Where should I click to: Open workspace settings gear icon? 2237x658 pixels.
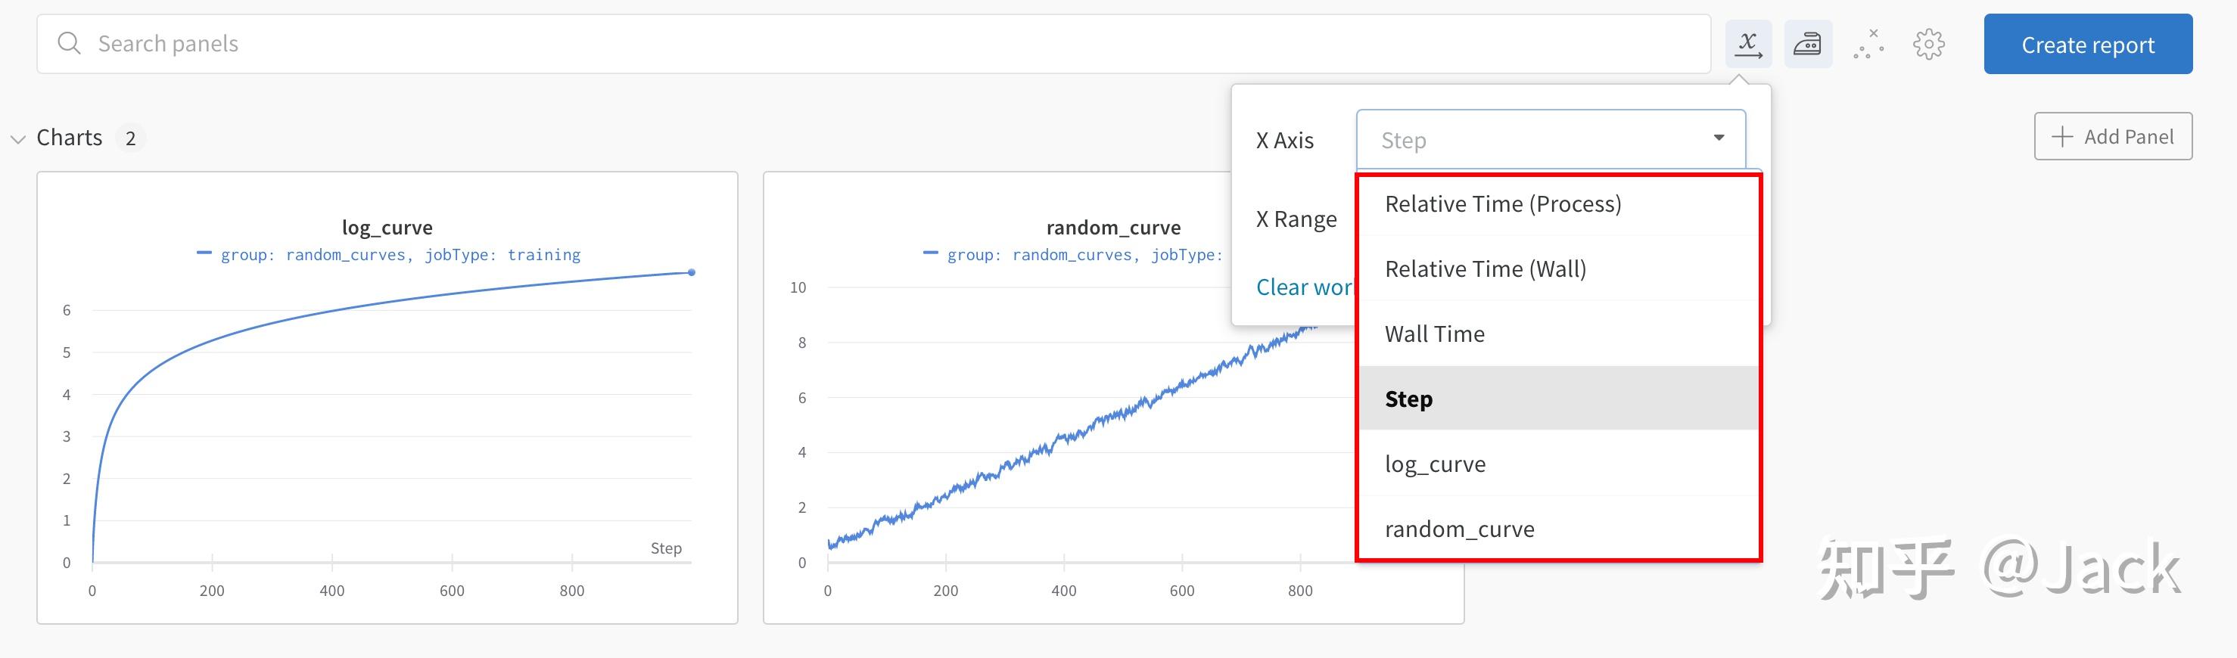[x=1927, y=45]
